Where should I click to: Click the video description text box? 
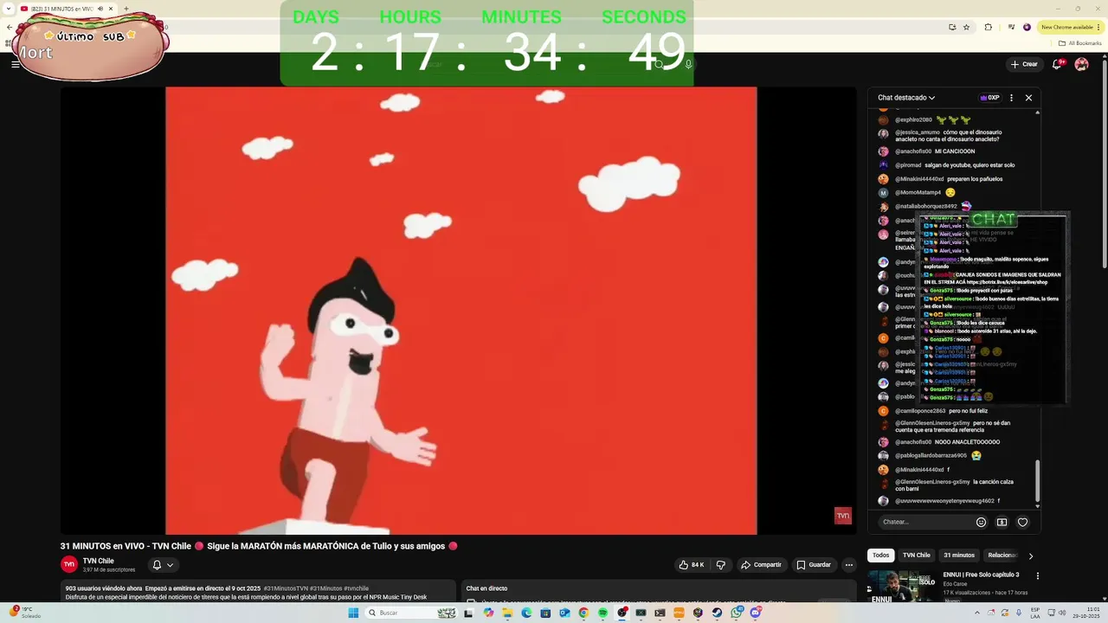(258, 592)
